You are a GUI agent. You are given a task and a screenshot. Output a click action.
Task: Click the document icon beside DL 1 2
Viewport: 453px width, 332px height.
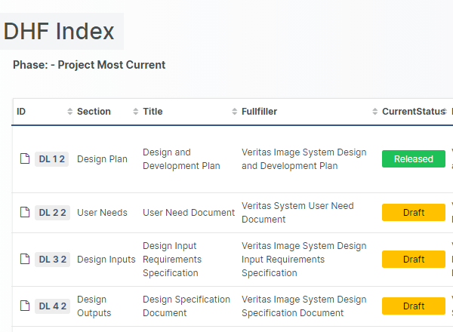[25, 159]
